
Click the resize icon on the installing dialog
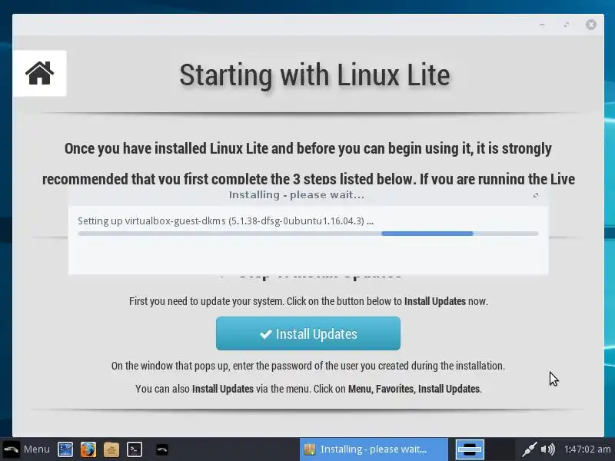536,195
